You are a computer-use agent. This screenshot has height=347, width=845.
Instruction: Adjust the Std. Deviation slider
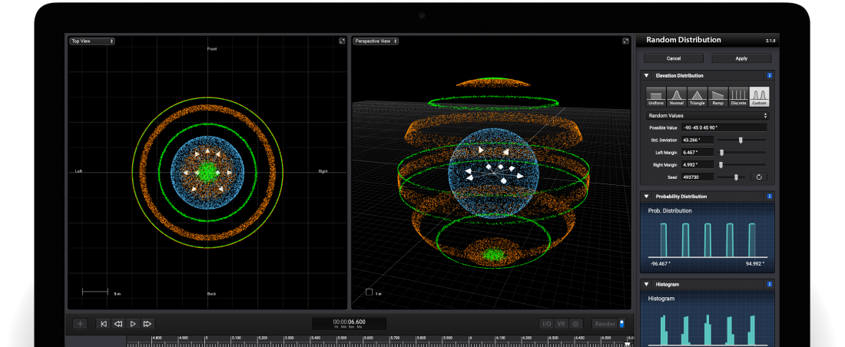coord(741,140)
